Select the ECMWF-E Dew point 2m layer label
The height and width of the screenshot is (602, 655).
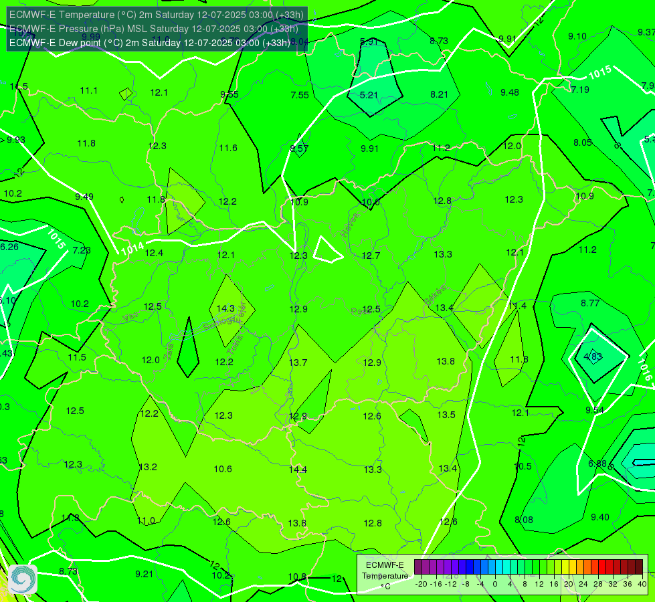[150, 43]
